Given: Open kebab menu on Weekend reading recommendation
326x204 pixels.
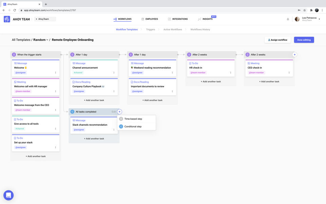Looking at the screenshot, I should [x=173, y=73].
